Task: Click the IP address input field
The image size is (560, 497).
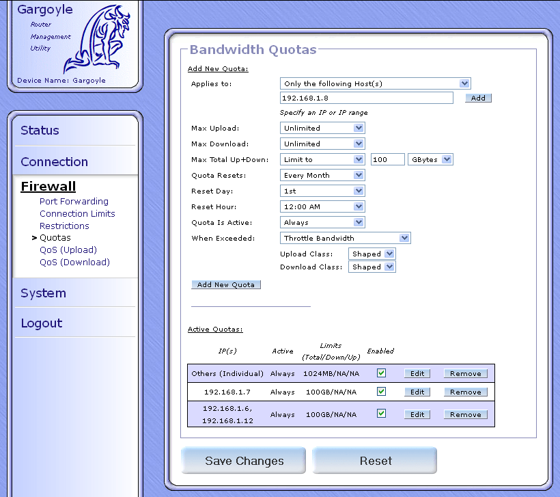Action: tap(367, 98)
